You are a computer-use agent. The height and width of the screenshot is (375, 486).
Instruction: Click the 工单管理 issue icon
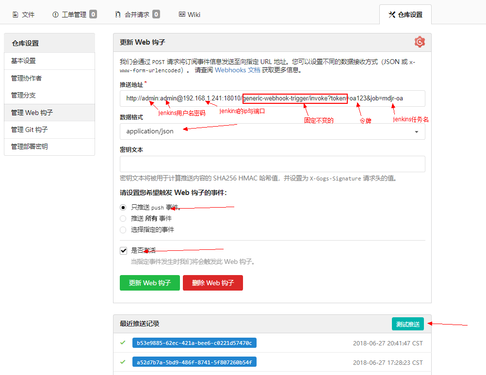point(55,15)
